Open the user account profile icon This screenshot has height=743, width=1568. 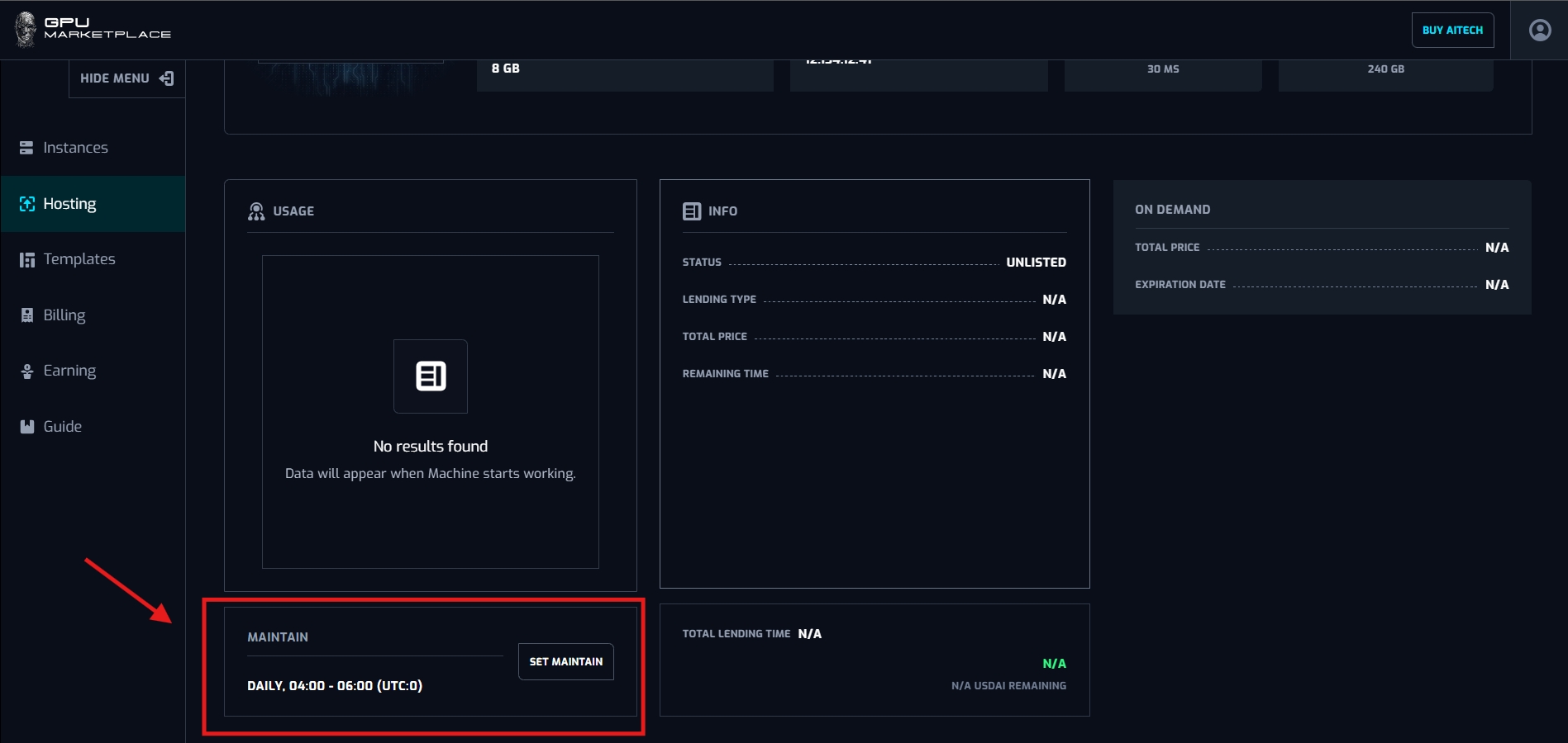[1539, 31]
